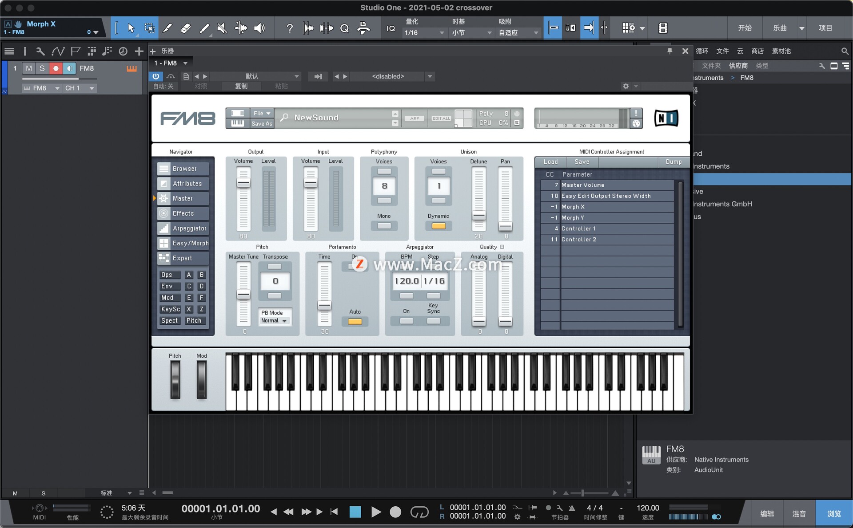This screenshot has height=528, width=853.
Task: Click the Native Instruments NI logo
Action: point(666,118)
